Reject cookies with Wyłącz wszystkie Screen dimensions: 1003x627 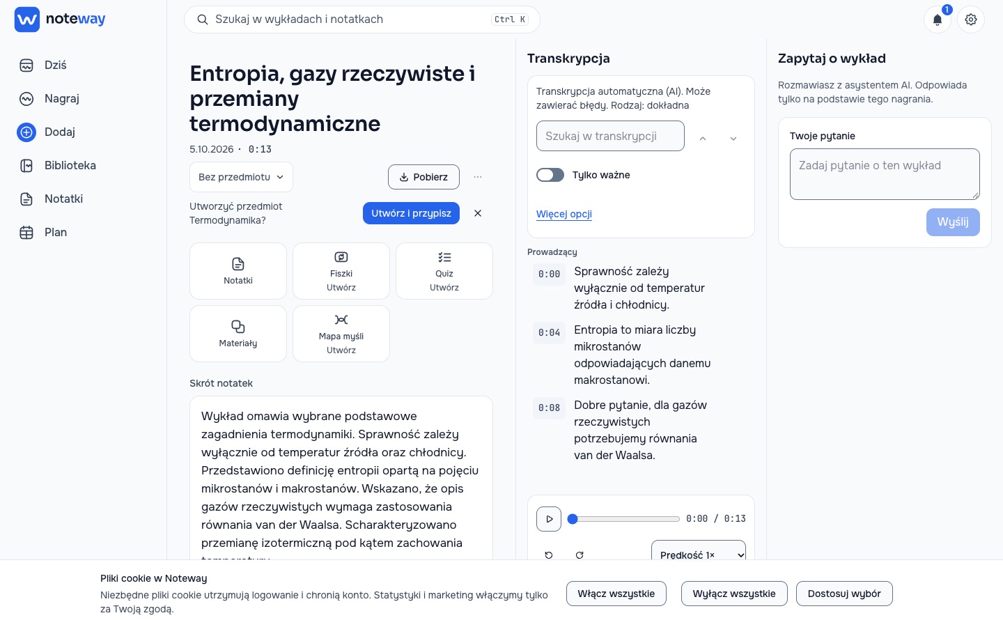point(734,594)
